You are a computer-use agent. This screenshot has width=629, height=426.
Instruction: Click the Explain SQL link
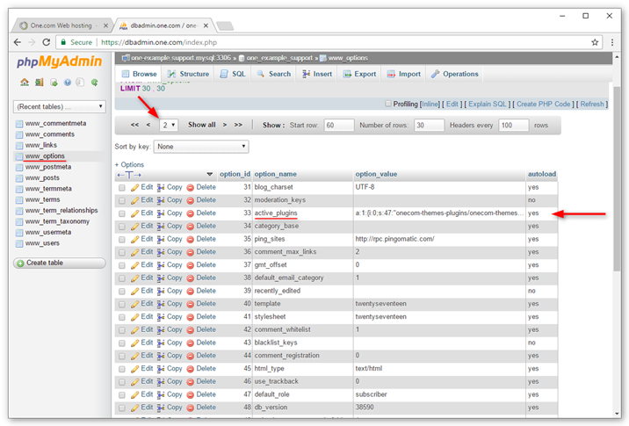coord(488,104)
